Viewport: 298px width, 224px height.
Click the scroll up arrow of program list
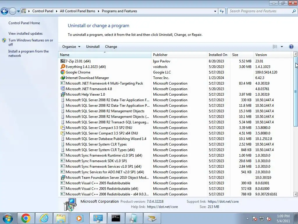(295, 54)
